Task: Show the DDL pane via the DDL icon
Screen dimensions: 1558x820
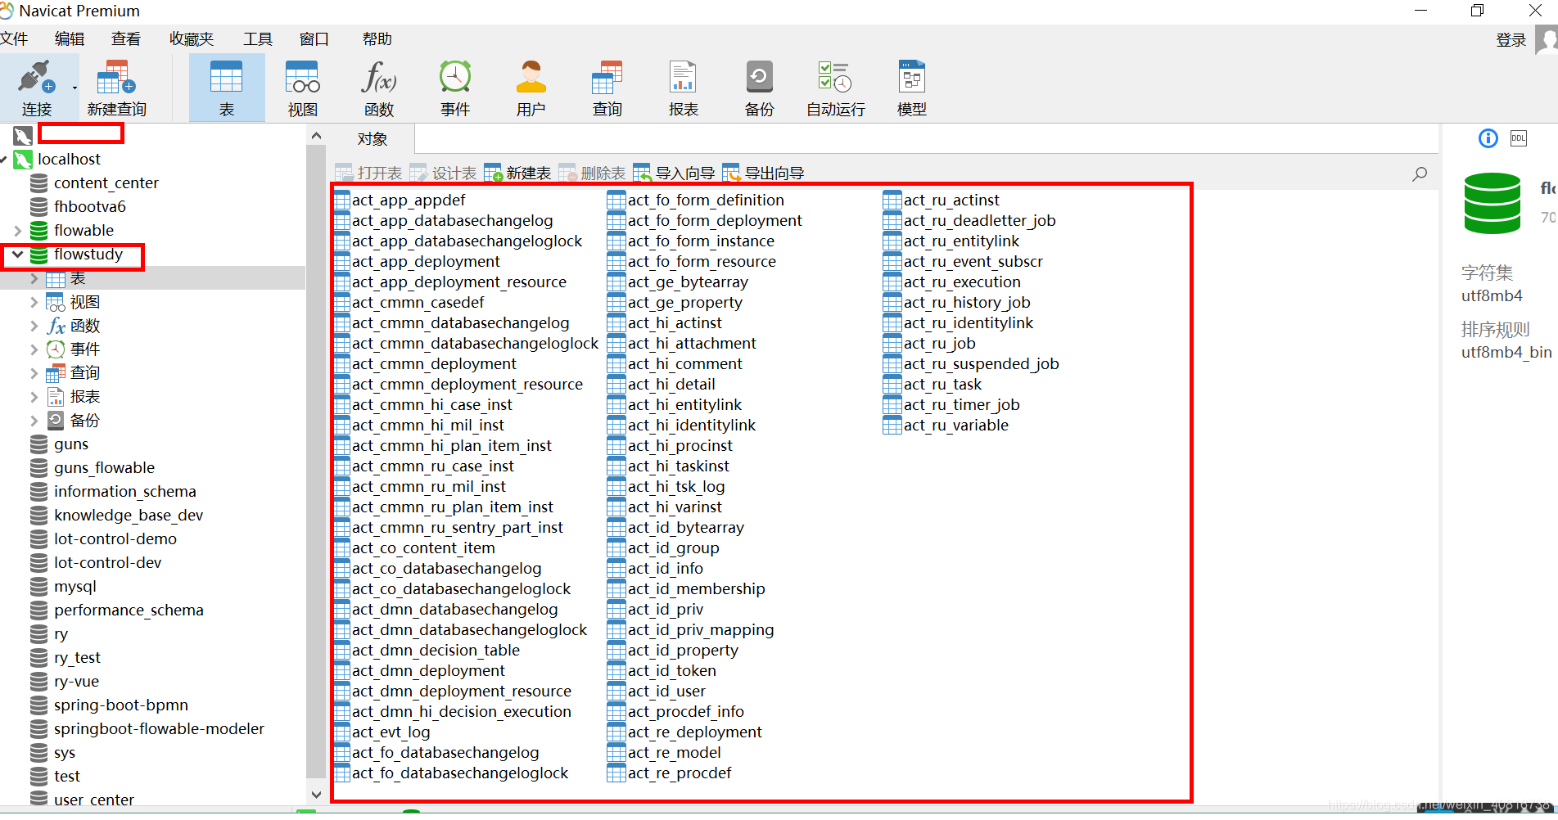Action: click(1519, 138)
